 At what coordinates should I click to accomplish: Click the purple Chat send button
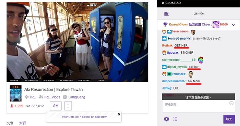pos(229,119)
